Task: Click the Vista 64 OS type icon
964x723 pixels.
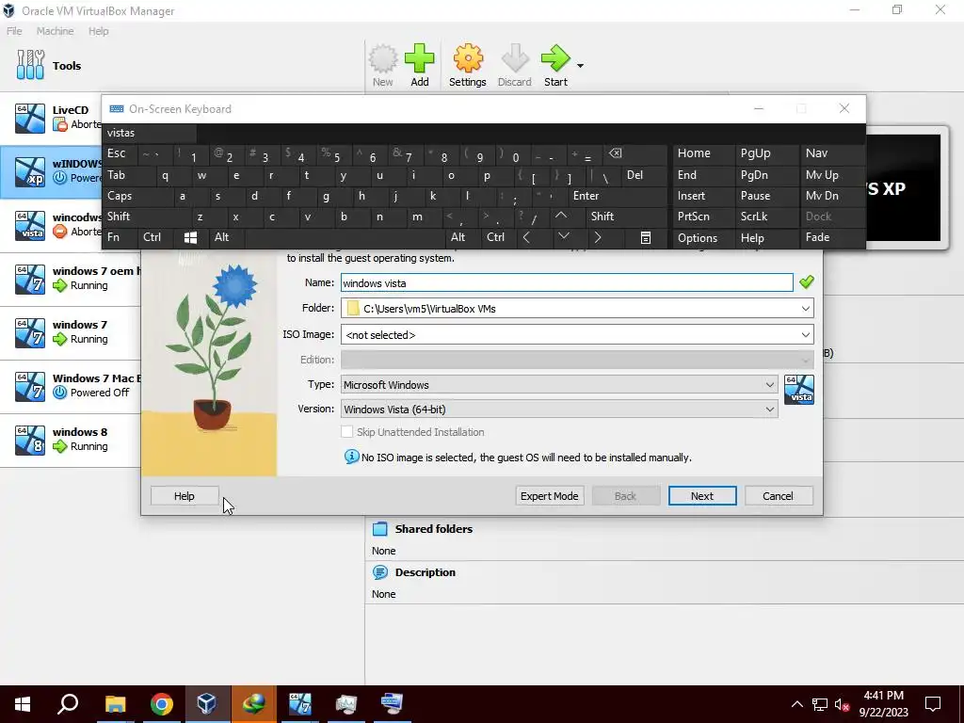Action: click(798, 390)
